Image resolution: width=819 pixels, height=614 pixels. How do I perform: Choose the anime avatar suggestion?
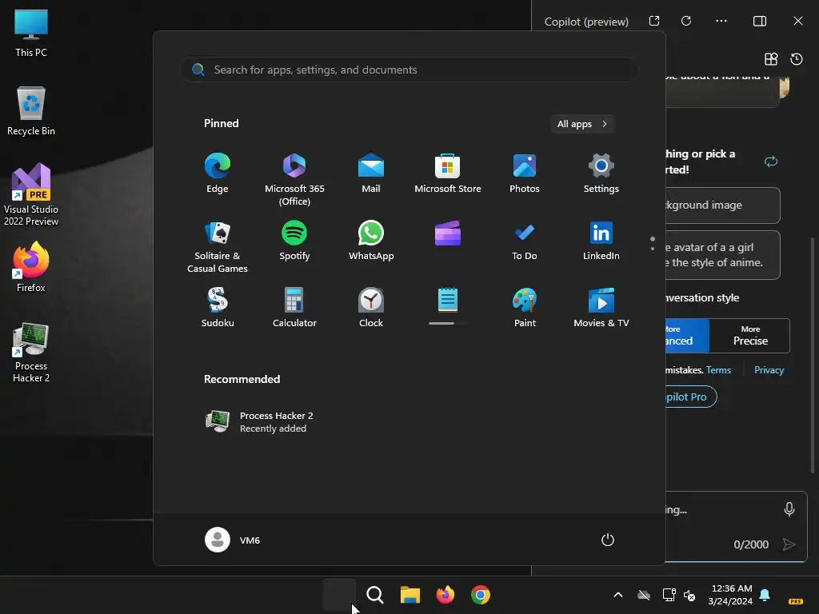(x=723, y=255)
